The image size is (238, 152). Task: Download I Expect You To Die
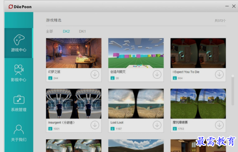pos(219,74)
